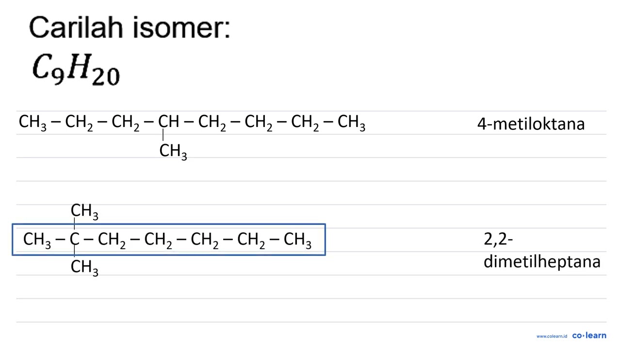Click the CH3 branch below 4-metiloktana chain

pyautogui.click(x=173, y=151)
